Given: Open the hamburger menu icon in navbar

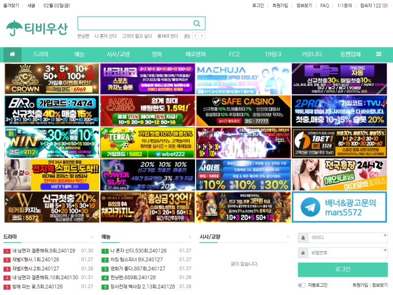Looking at the screenshot, I should click(x=379, y=54).
